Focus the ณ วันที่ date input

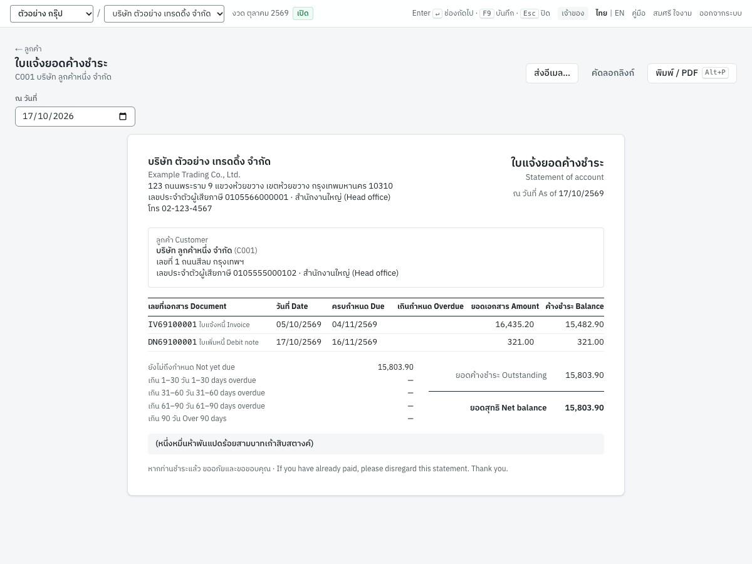pos(75,117)
